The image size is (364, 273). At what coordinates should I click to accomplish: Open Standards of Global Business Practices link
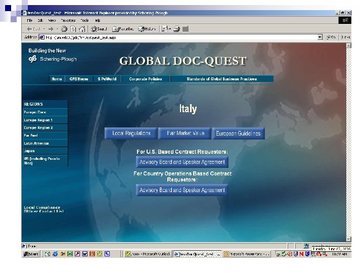pyautogui.click(x=222, y=79)
